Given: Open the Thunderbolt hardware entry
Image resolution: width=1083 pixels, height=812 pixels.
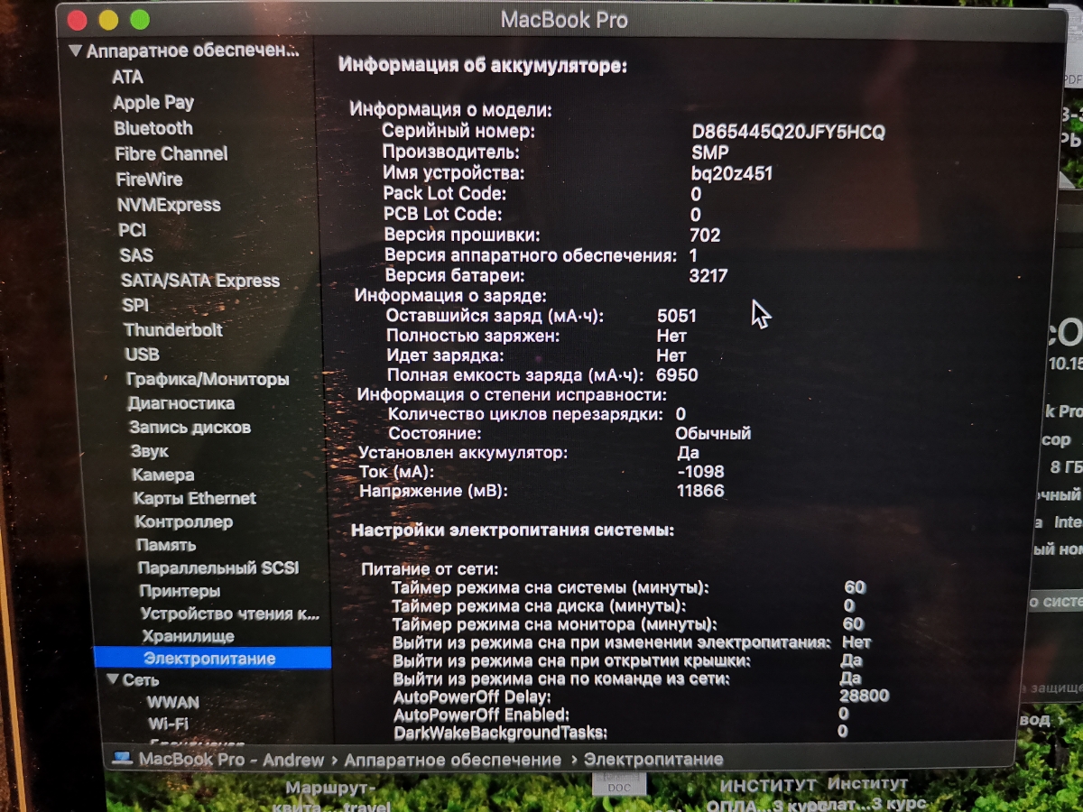Looking at the screenshot, I should (173, 330).
